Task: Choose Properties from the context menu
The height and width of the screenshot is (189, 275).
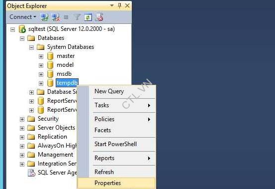Action: point(116,183)
